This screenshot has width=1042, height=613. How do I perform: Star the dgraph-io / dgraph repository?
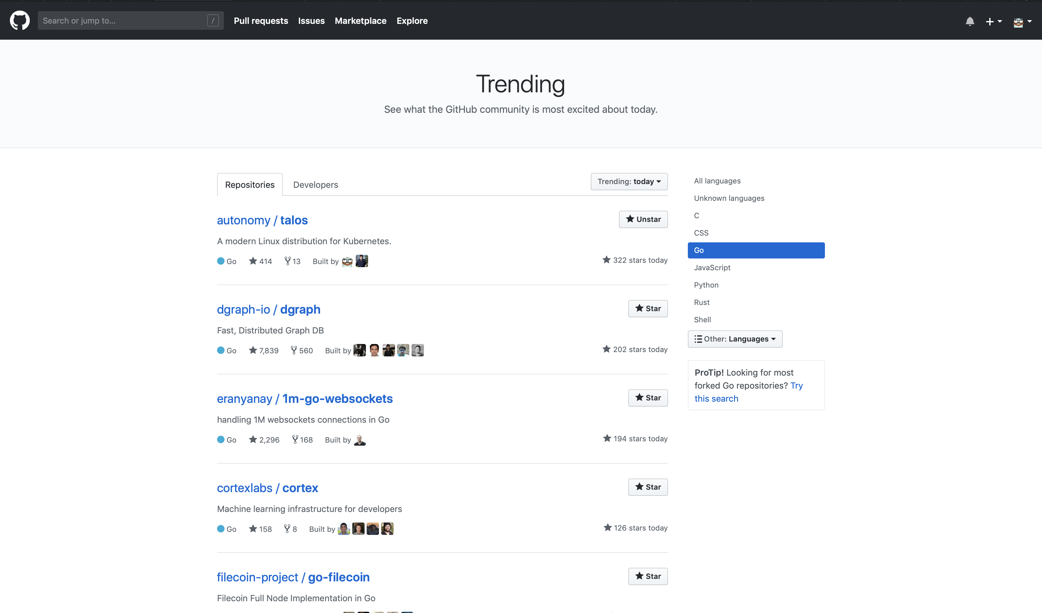pyautogui.click(x=648, y=309)
